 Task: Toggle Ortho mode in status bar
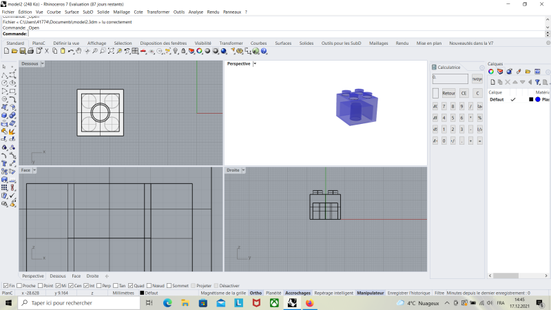(x=256, y=293)
